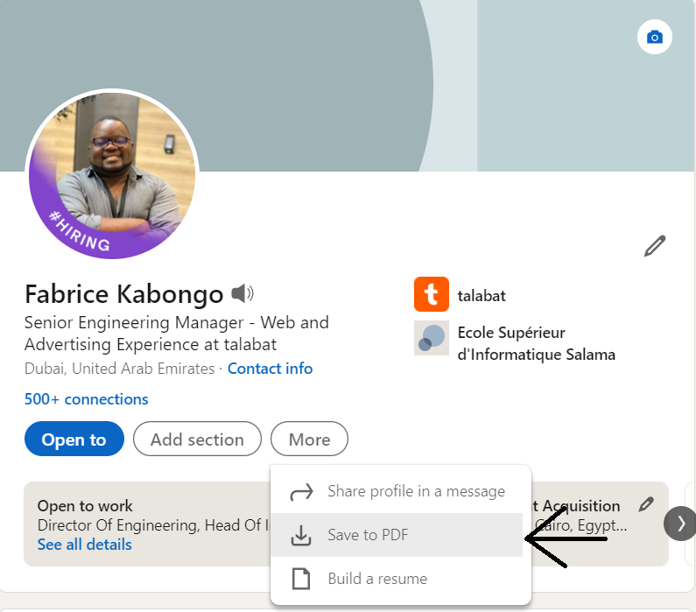
Task: Click the Ecole Supérieur school logo
Action: click(431, 338)
